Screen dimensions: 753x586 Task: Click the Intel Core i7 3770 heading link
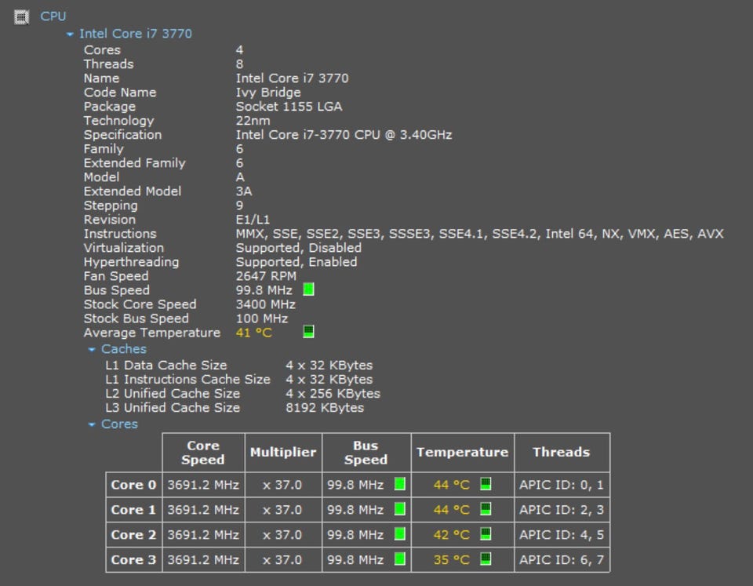(136, 34)
